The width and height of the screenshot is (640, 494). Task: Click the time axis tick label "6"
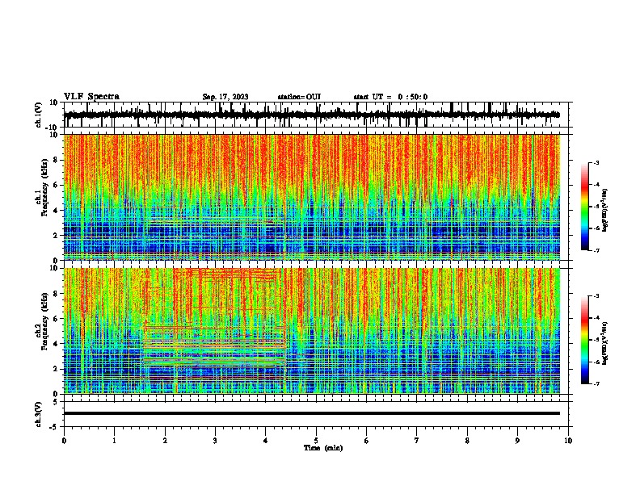pyautogui.click(x=367, y=441)
